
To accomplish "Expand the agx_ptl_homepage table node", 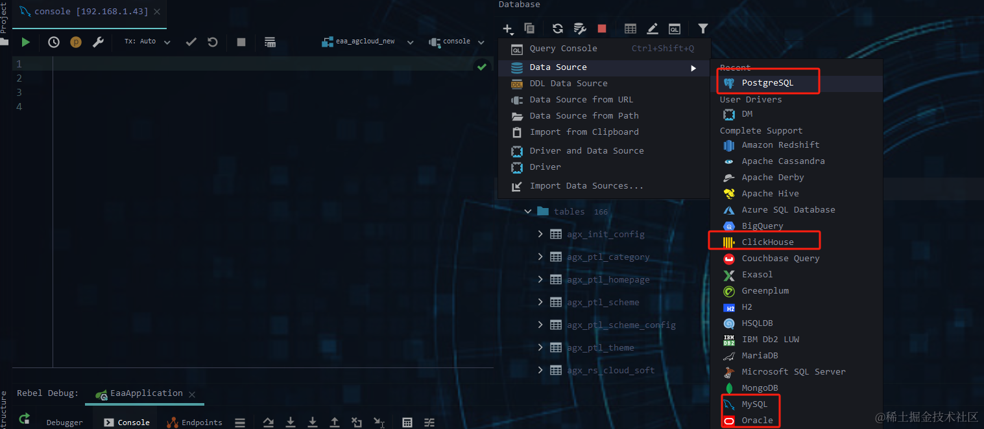I will point(540,279).
